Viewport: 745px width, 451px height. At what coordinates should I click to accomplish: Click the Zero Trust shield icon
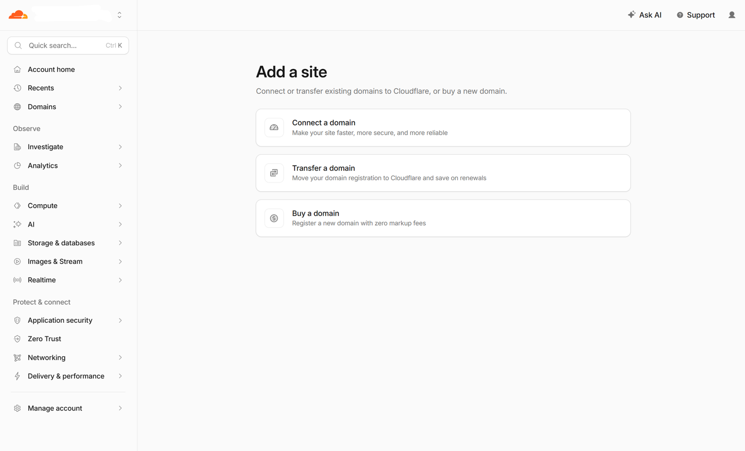point(17,339)
